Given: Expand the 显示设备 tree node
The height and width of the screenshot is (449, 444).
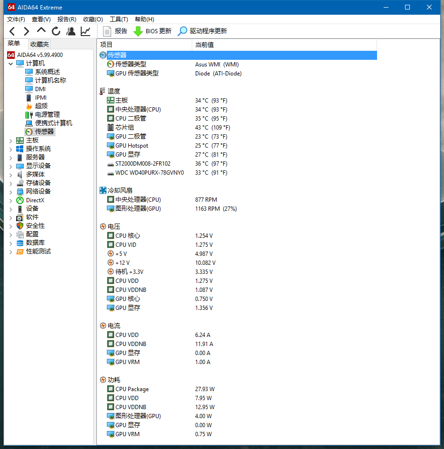Looking at the screenshot, I should tap(10, 167).
